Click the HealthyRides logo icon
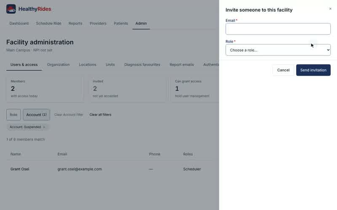This screenshot has height=210, width=337. pos(11,9)
